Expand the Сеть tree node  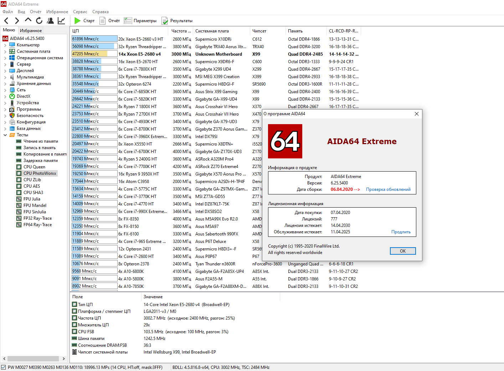(x=5, y=90)
